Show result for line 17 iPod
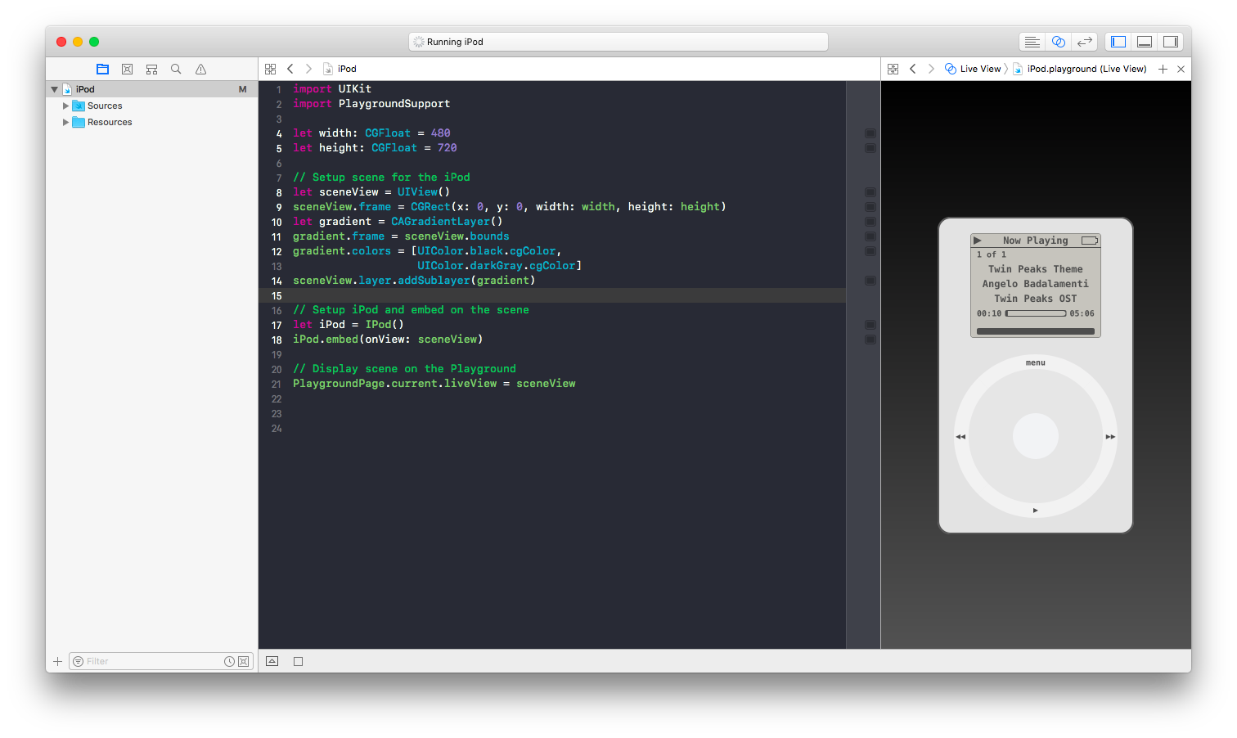This screenshot has width=1237, height=738. (870, 325)
